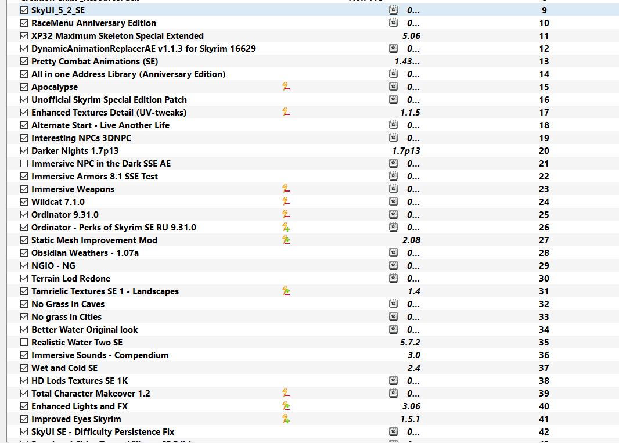Enable the Realistic Water Two SE checkbox

(24, 343)
